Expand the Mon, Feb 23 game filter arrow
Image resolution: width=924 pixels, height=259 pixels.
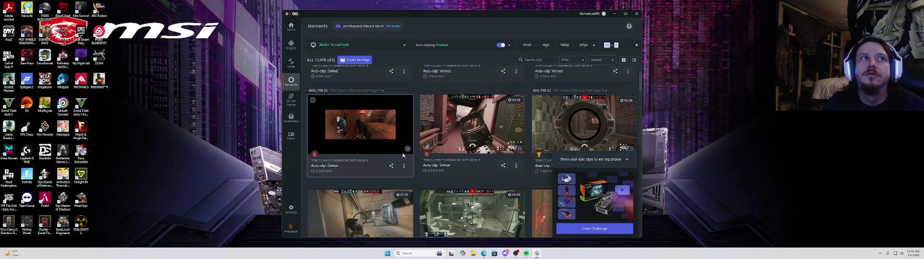point(383,91)
